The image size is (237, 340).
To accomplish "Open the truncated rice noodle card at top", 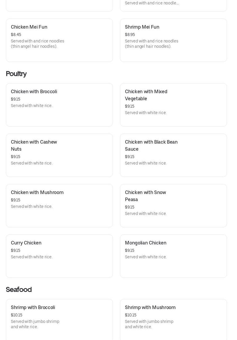I will pyautogui.click(x=173, y=4).
